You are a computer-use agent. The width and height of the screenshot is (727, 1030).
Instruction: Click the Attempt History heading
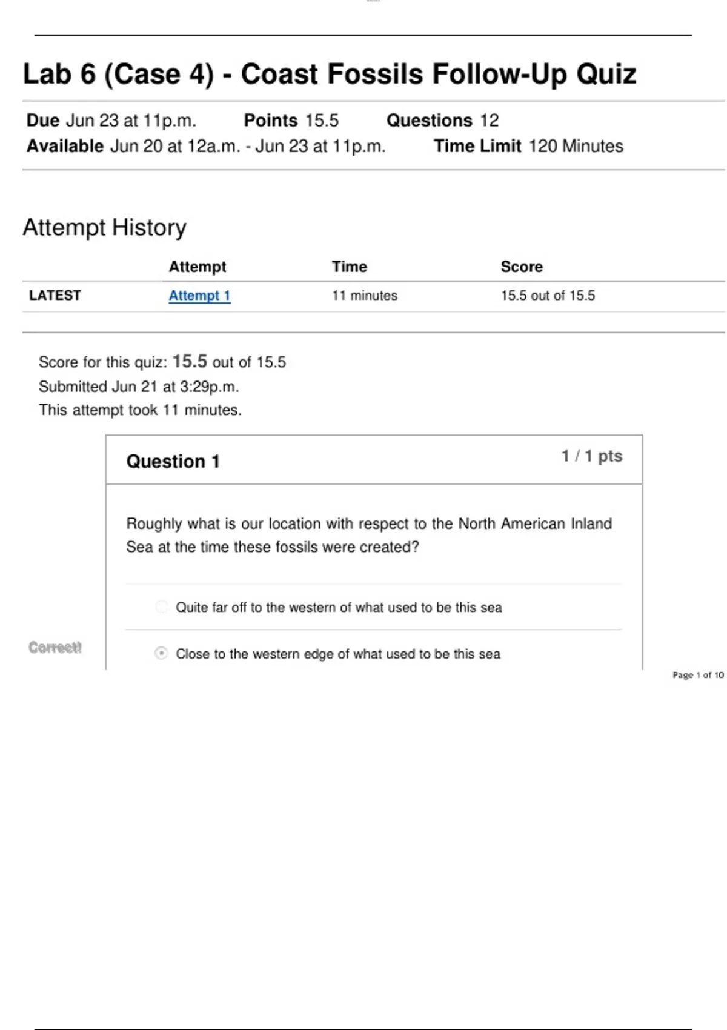point(105,228)
